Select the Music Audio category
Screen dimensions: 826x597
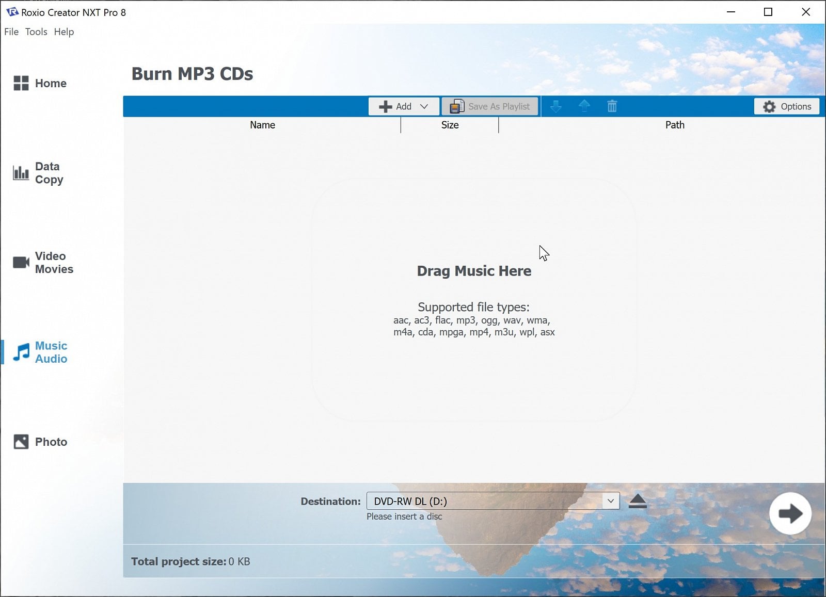click(40, 352)
